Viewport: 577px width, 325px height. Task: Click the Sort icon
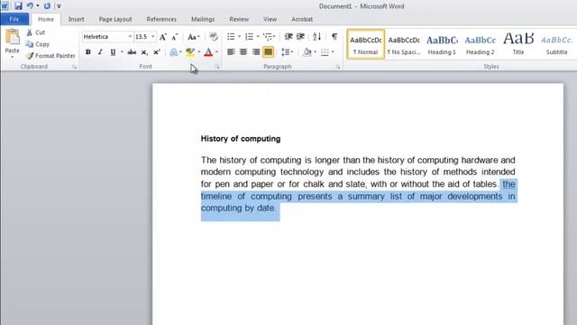click(x=316, y=37)
